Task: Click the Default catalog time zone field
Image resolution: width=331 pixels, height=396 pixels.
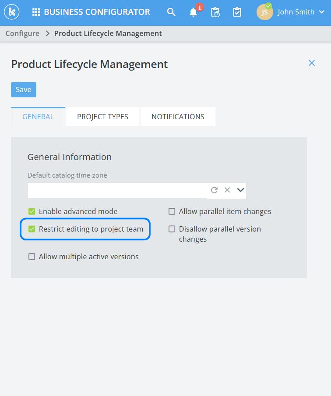Action: [117, 190]
